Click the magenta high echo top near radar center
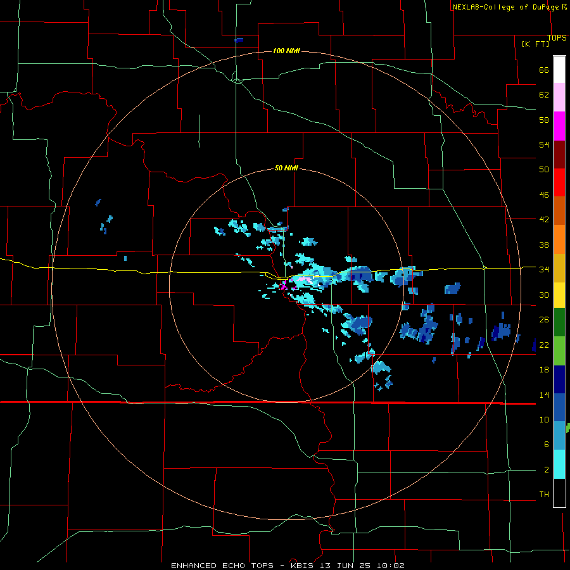570x570 pixels. click(x=283, y=286)
